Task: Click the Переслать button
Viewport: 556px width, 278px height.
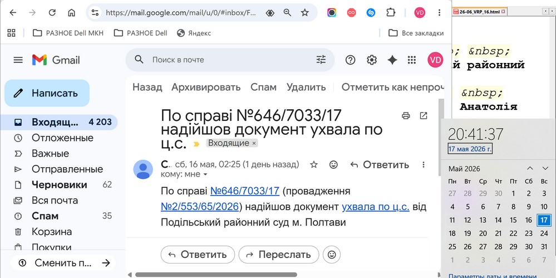Action: pyautogui.click(x=279, y=255)
